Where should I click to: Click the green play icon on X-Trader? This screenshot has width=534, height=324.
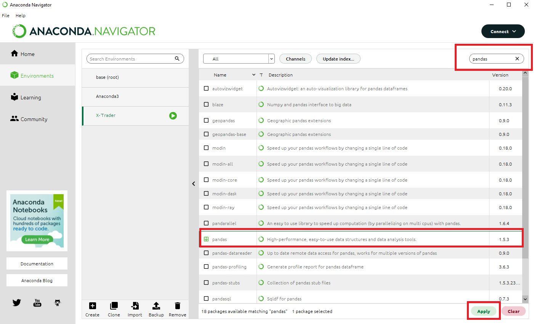coord(173,116)
